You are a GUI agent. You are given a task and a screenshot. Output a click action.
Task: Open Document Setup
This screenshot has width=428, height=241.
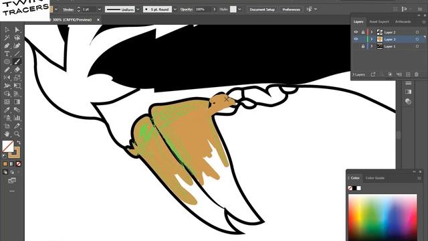(x=262, y=9)
